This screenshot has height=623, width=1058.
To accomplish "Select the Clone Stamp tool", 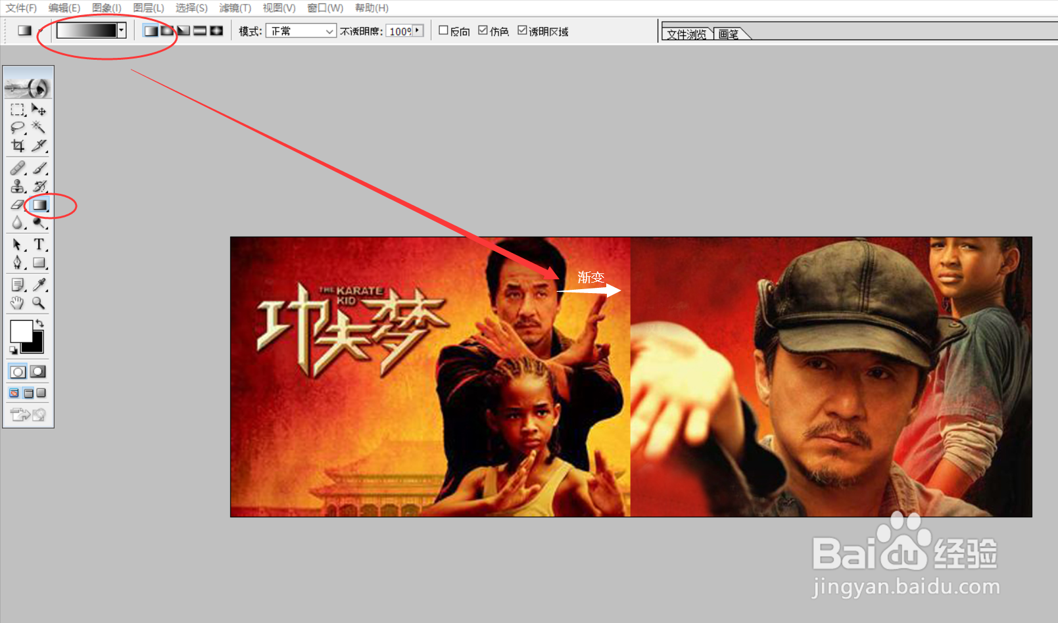I will [18, 187].
